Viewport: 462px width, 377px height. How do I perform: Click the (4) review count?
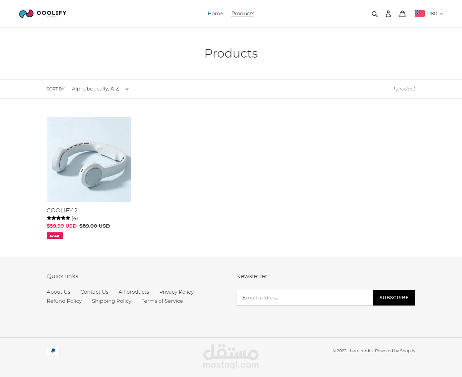click(75, 218)
